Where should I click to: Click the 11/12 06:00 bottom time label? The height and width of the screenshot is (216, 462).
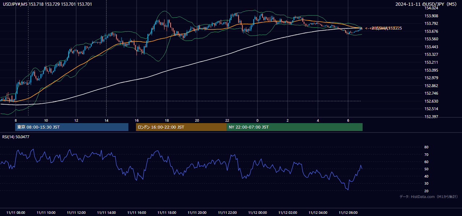pos(348,213)
